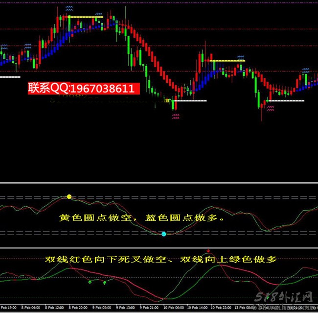Image resolution: width=318 pixels, height=313 pixels.
Task: Select the upper yellow resistance line near 8 Feb 20:00
Action: [86, 17]
